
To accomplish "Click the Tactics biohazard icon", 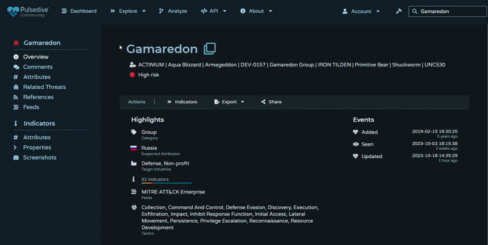I will pyautogui.click(x=134, y=207).
